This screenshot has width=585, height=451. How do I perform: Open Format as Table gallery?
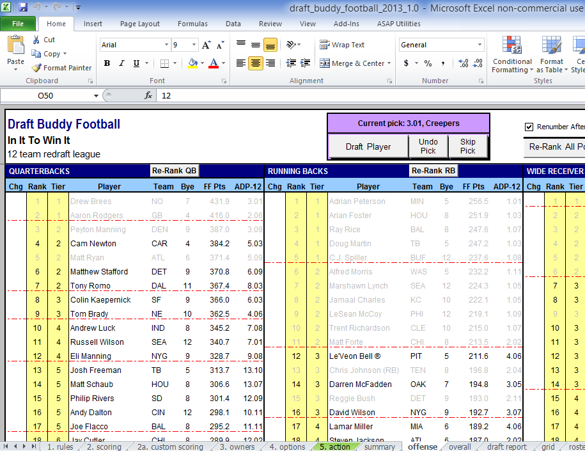[x=551, y=54]
